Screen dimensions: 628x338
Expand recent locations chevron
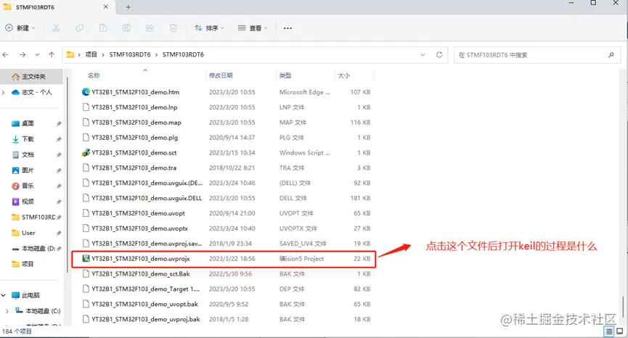point(37,55)
